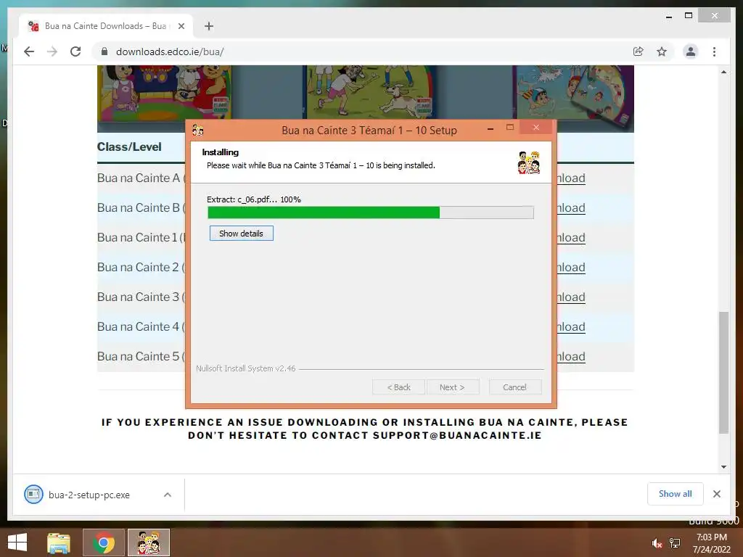743x557 pixels.
Task: Click the page scrollbar down arrow
Action: pos(723,466)
